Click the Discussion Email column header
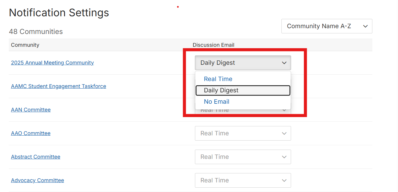The height and width of the screenshot is (192, 398). [x=214, y=45]
